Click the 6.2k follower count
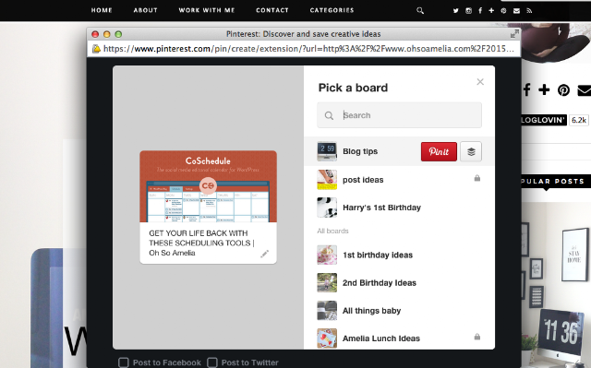The height and width of the screenshot is (368, 591). click(579, 120)
